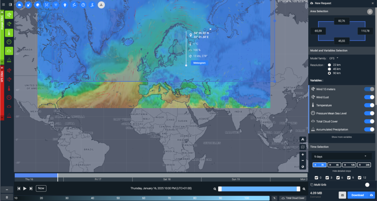Select the 12h time step

[x=349, y=165]
